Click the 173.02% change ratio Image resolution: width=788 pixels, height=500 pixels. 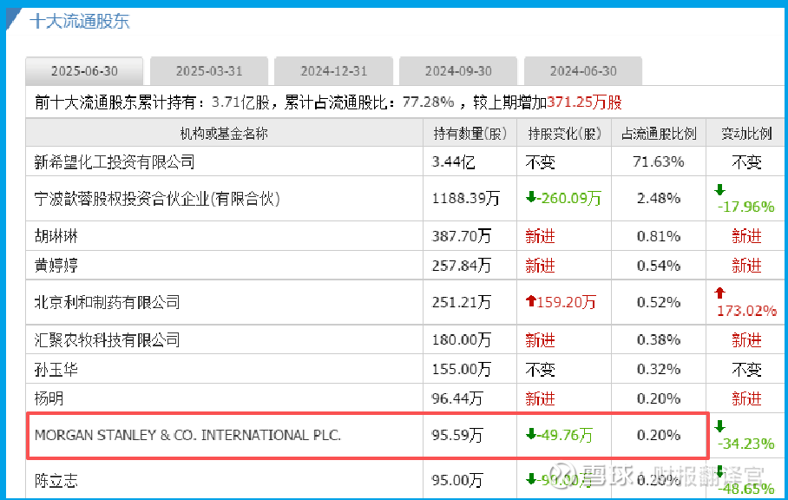point(747,311)
